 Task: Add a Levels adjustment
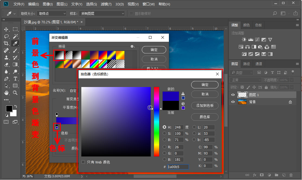point(250,40)
